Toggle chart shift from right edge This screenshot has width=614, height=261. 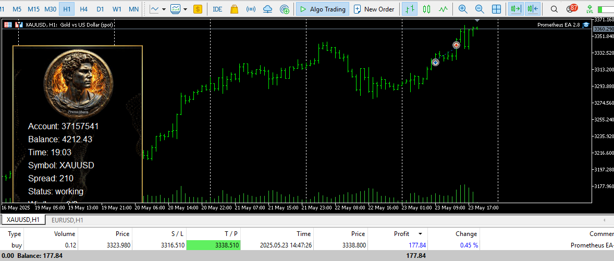(x=533, y=9)
